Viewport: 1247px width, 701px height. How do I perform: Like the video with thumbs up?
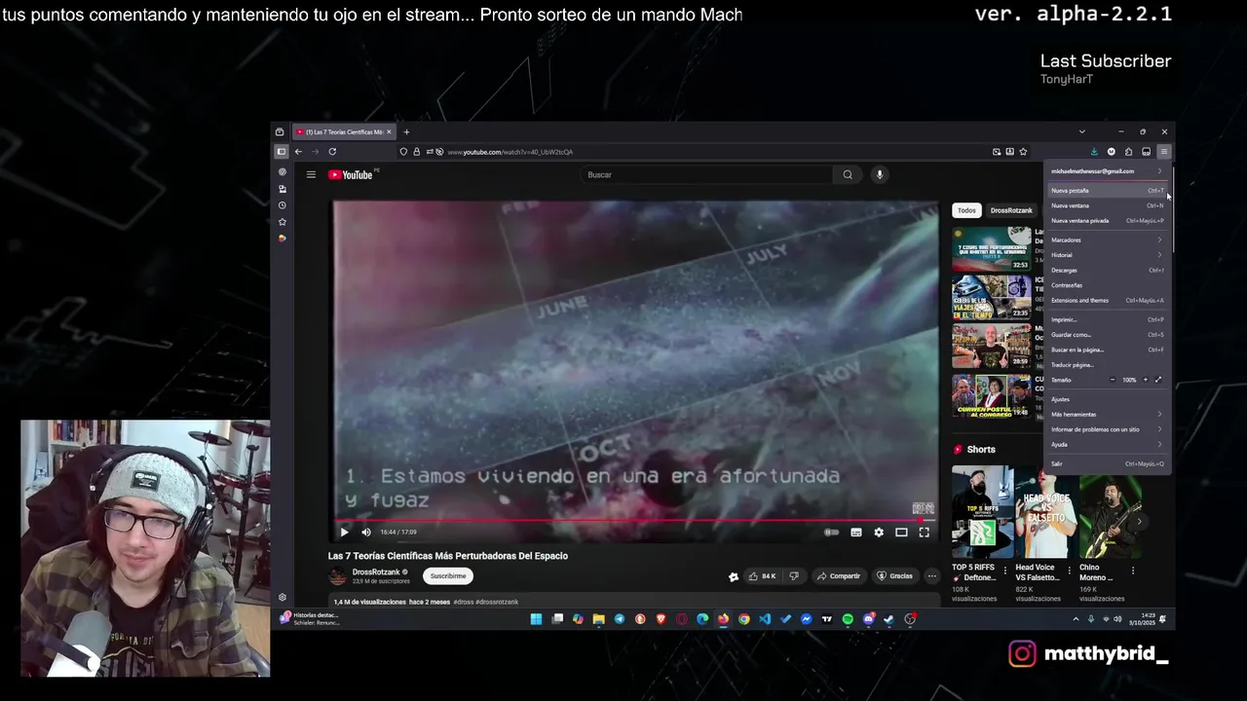tap(763, 576)
